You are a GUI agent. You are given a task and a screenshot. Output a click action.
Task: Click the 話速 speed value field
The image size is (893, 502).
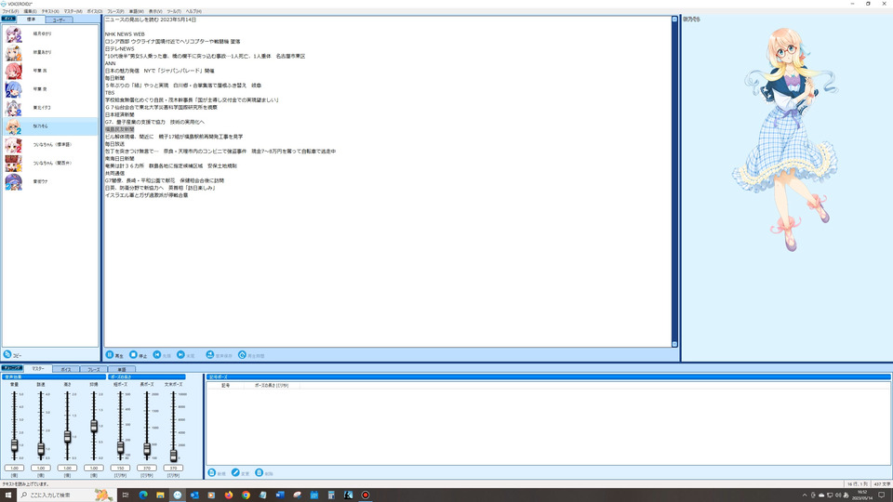tap(41, 468)
